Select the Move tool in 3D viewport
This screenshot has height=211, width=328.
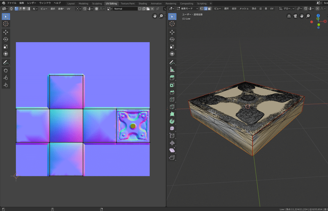click(x=172, y=32)
